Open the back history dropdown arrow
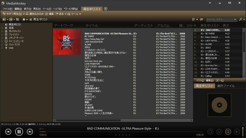 pyautogui.click(x=7, y=19)
